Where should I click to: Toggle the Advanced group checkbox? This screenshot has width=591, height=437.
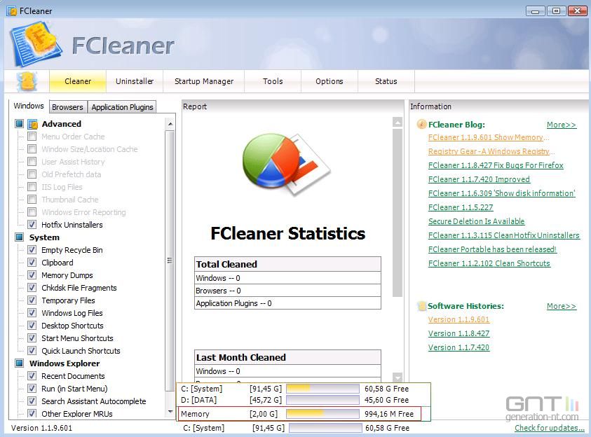(x=19, y=124)
